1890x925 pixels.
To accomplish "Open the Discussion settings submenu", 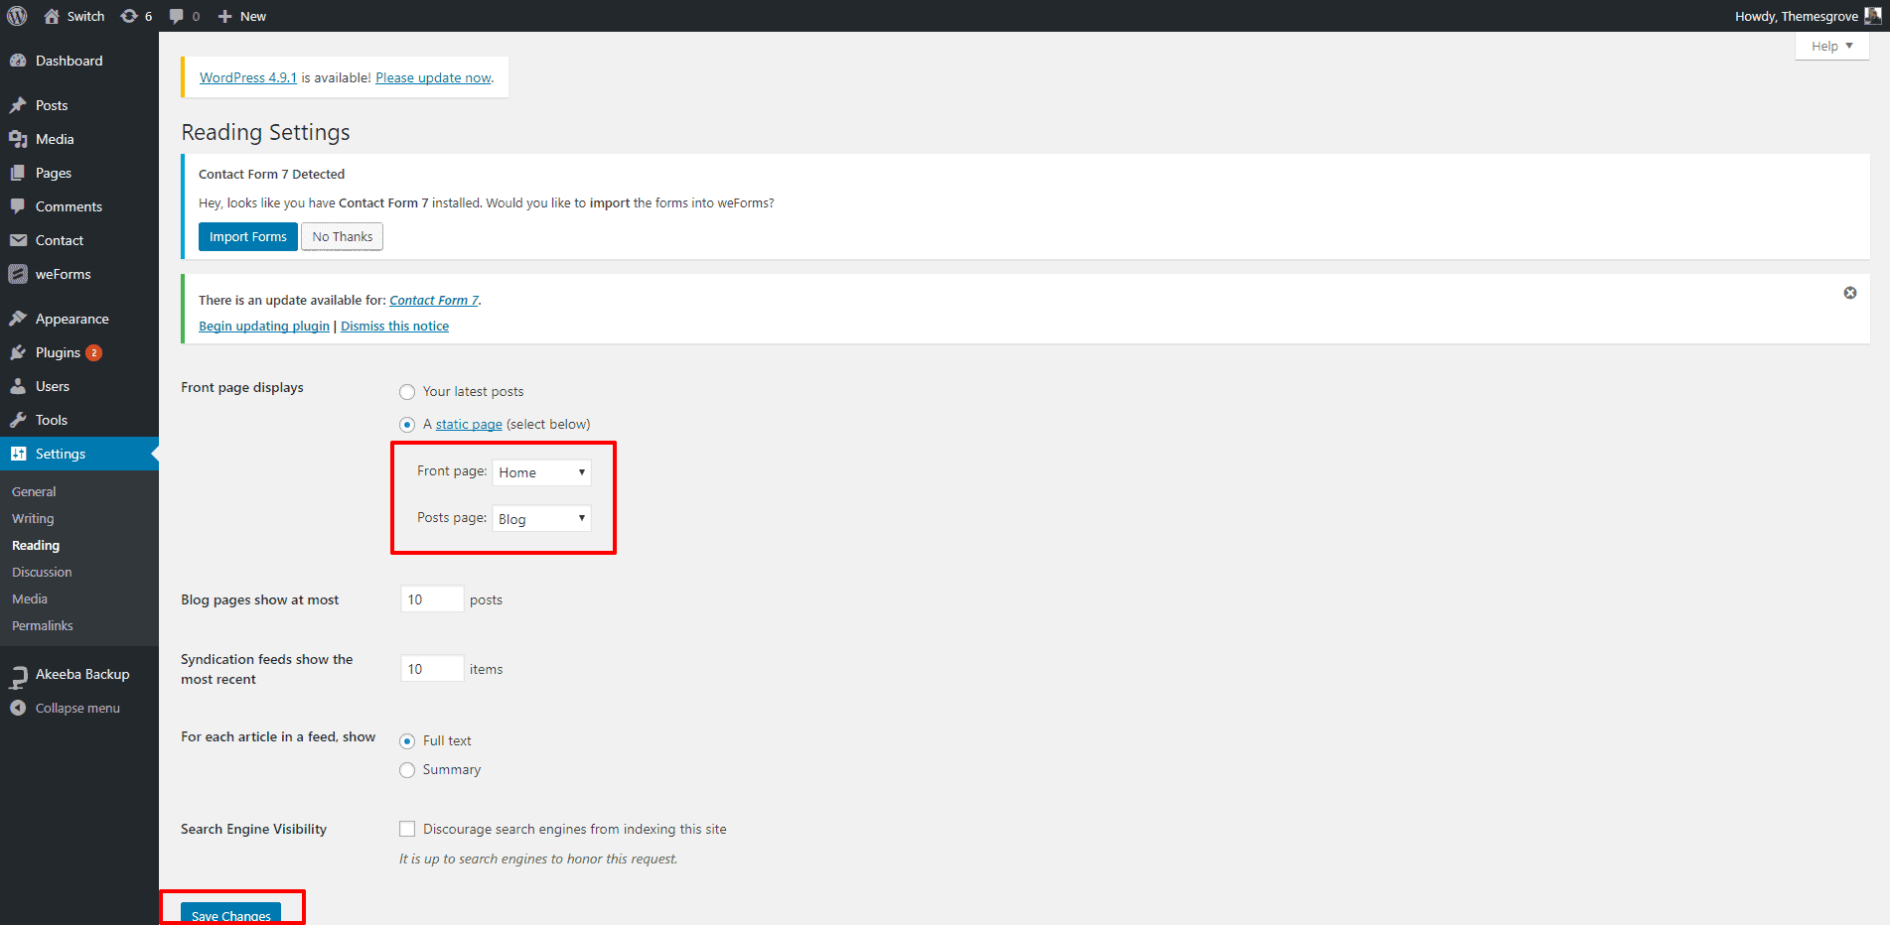I will pyautogui.click(x=42, y=572).
